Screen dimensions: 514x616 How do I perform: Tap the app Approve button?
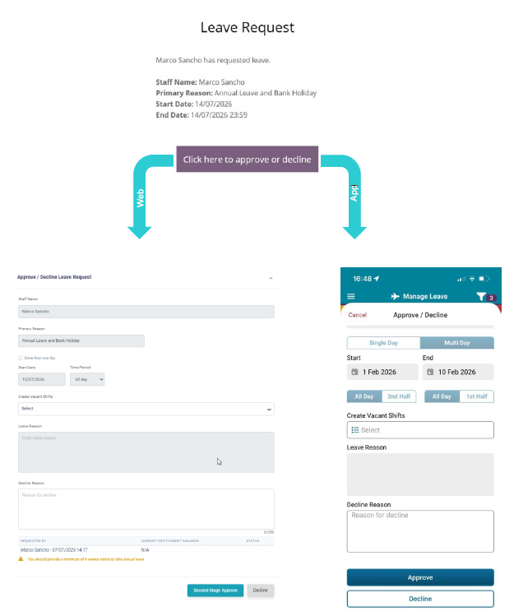pos(420,577)
